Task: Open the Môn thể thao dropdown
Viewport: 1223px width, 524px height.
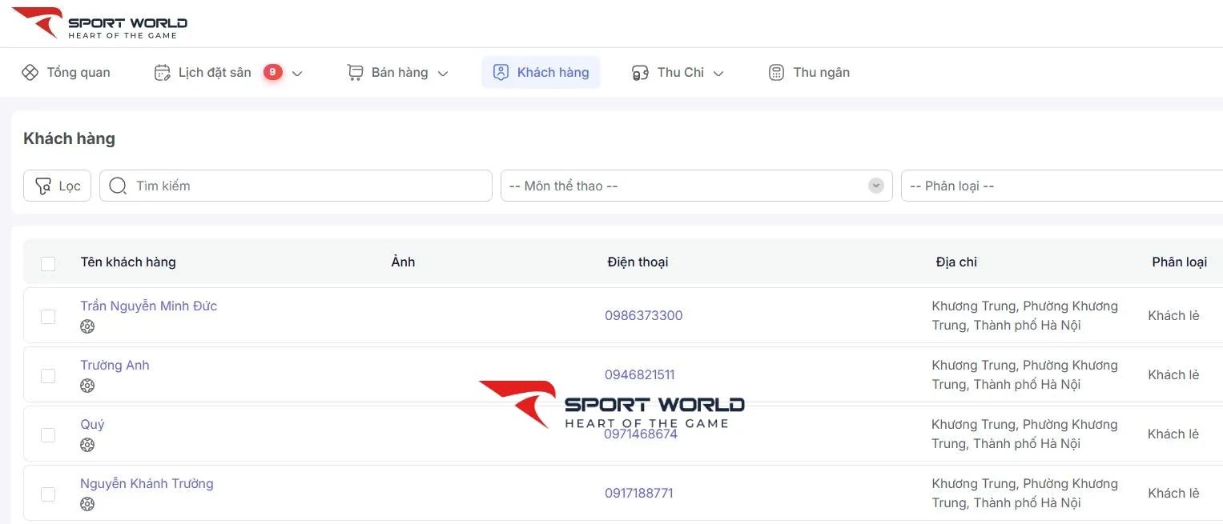Action: click(x=695, y=186)
